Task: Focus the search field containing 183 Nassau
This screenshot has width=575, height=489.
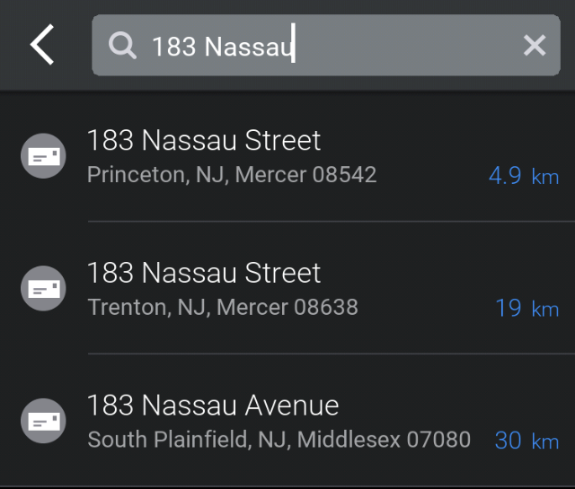Action: point(223,46)
